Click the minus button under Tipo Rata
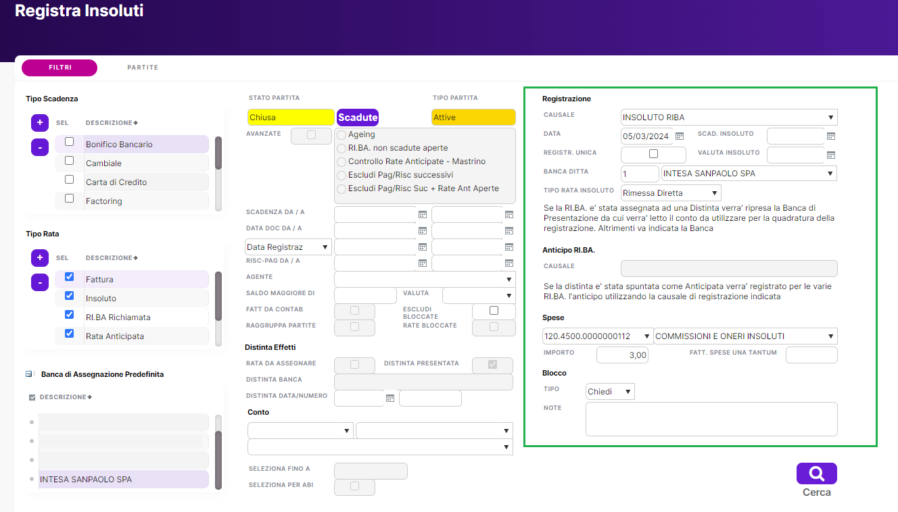The height and width of the screenshot is (512, 898). 40,282
